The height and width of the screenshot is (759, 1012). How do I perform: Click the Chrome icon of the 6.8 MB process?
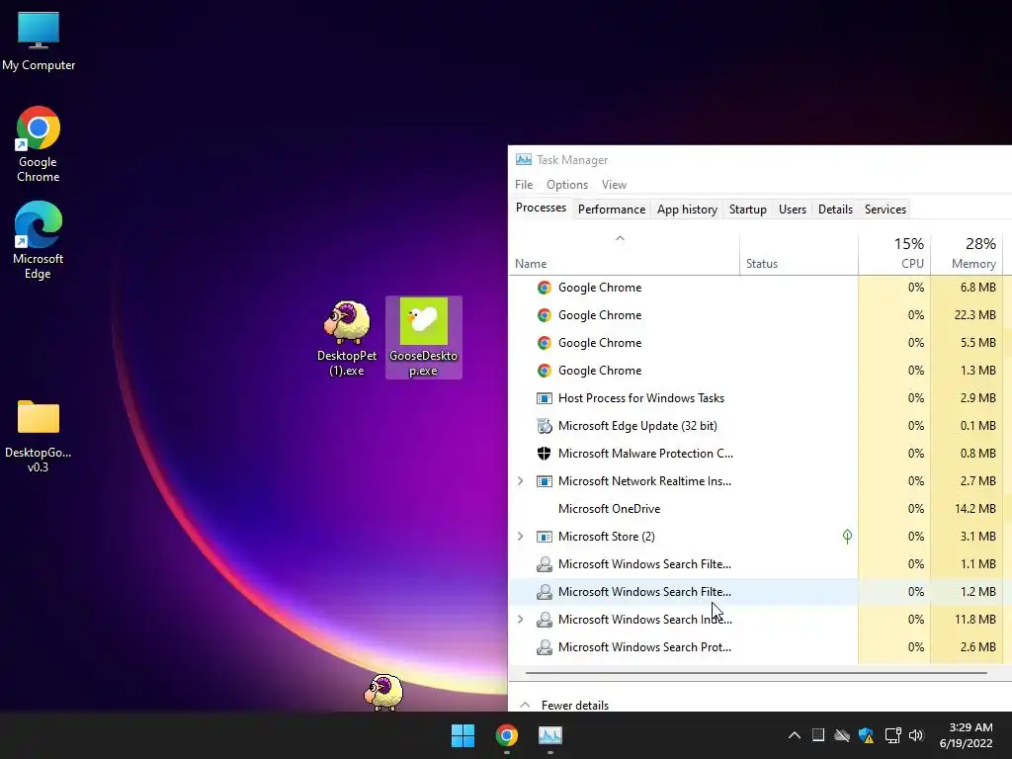[545, 288]
